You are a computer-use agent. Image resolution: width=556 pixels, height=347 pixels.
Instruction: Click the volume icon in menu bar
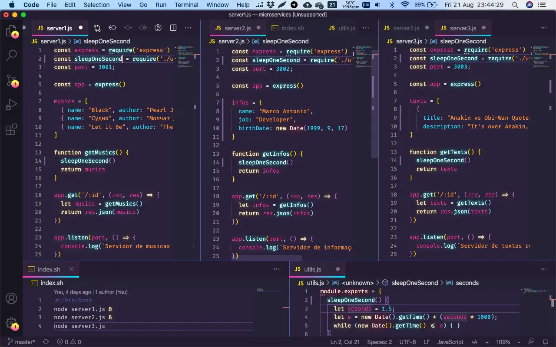[x=377, y=5]
